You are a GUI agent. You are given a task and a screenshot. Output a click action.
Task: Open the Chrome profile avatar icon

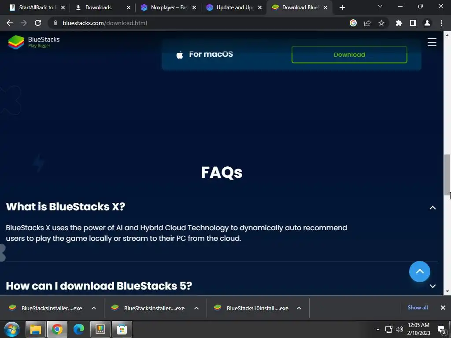pos(427,23)
